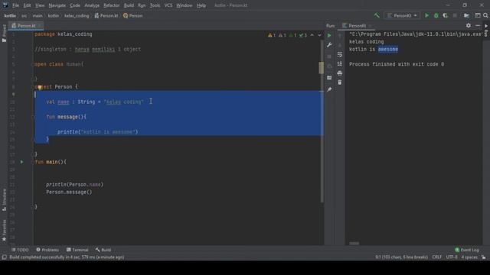Click the Build project hammer icon
Viewport: 490px width, 275px height.
click(377, 15)
